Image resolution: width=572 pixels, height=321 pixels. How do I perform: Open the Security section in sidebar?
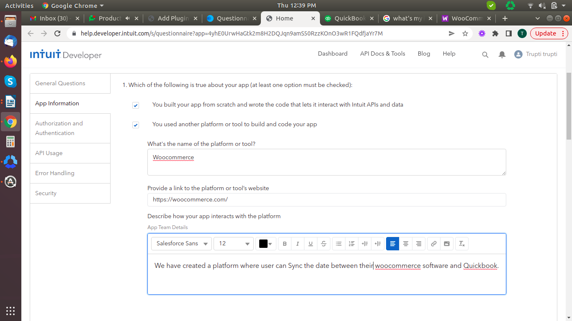[x=46, y=193]
